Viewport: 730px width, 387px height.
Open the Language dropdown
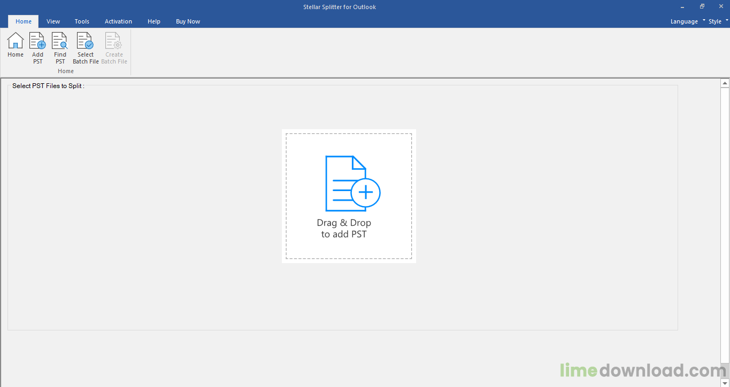click(685, 21)
